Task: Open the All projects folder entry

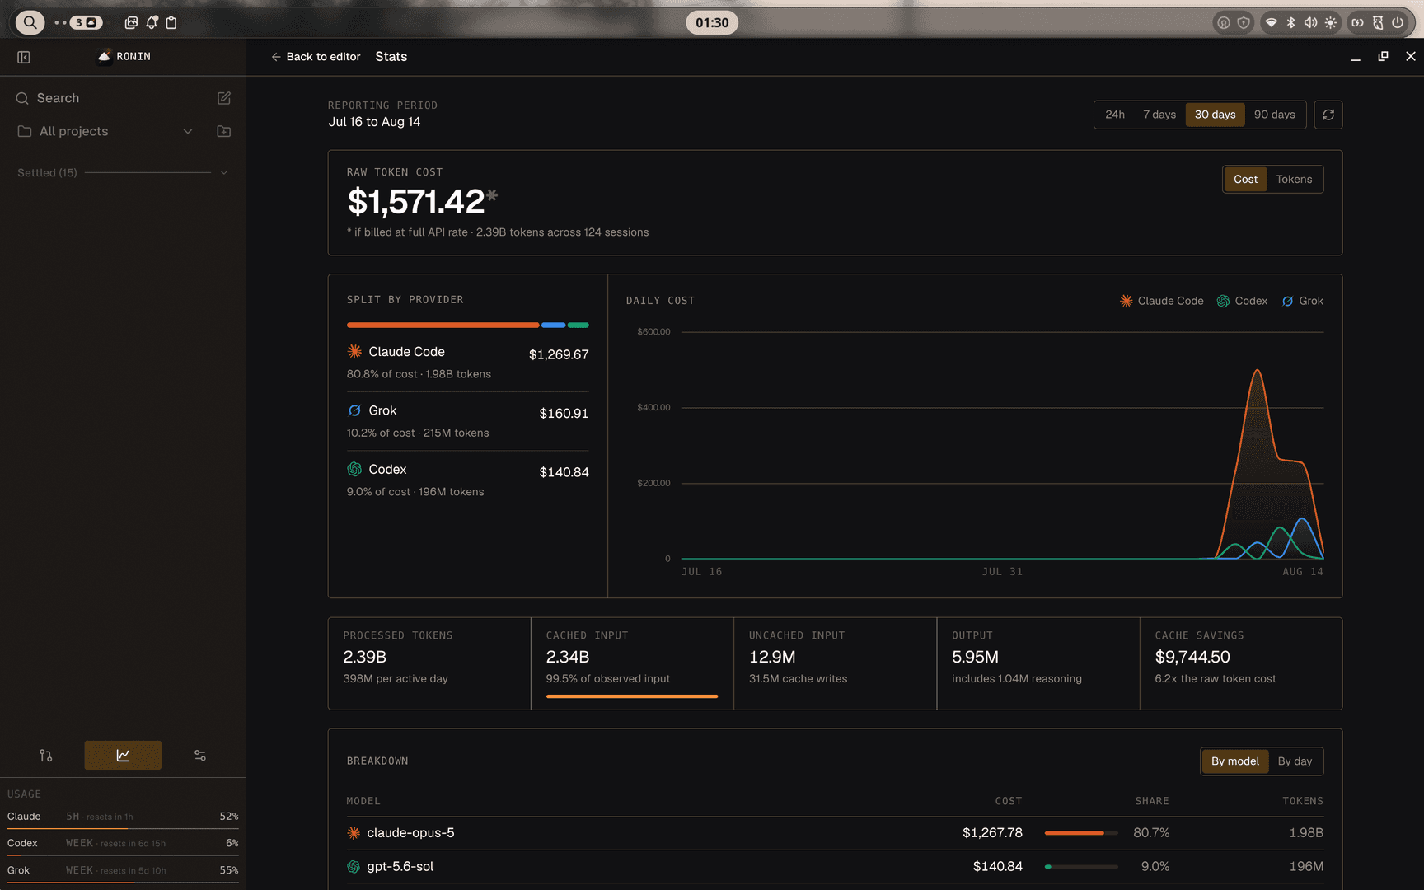Action: [x=73, y=131]
